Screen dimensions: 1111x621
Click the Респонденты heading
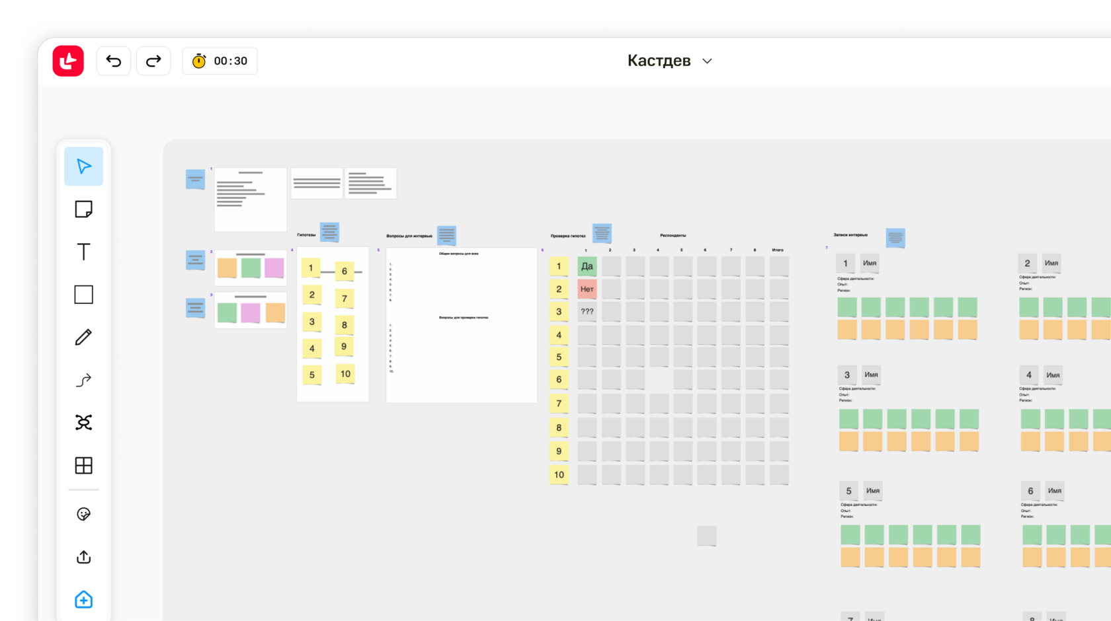(x=673, y=235)
